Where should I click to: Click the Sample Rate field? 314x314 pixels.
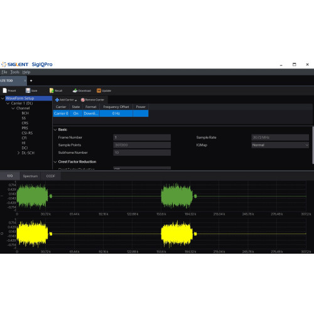(x=280, y=138)
